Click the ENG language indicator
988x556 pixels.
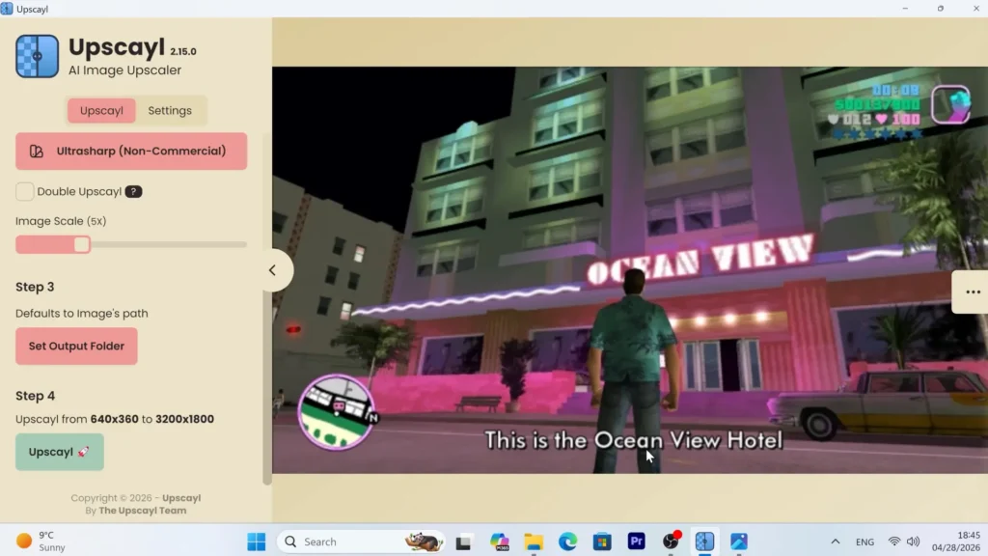[864, 542]
